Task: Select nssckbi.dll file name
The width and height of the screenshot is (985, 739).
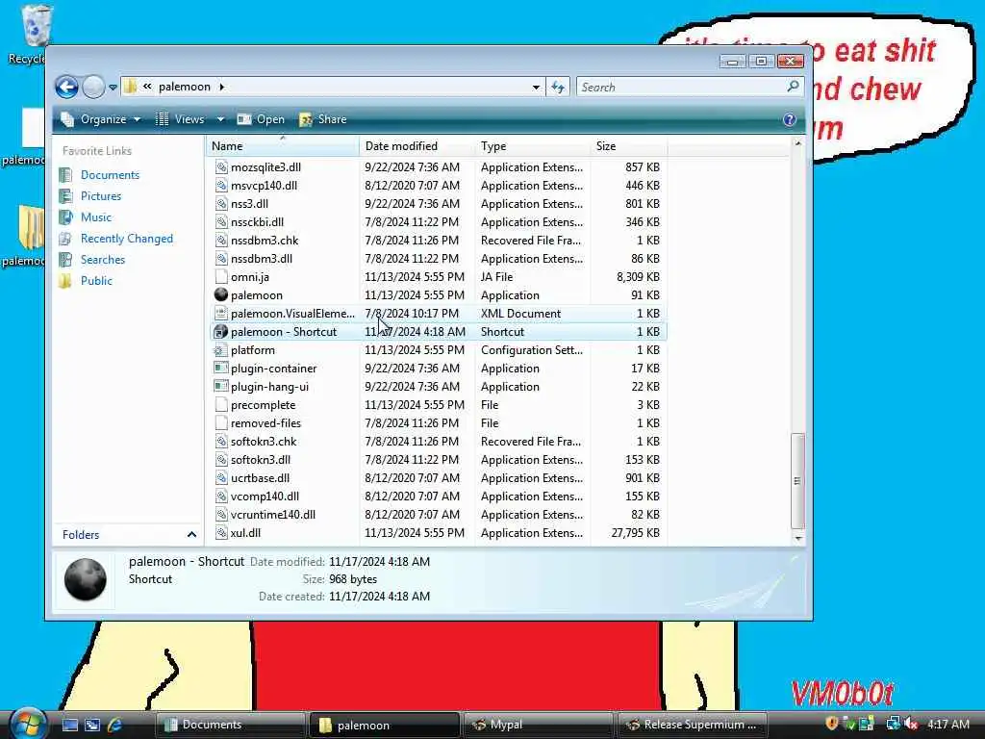Action: [x=257, y=222]
